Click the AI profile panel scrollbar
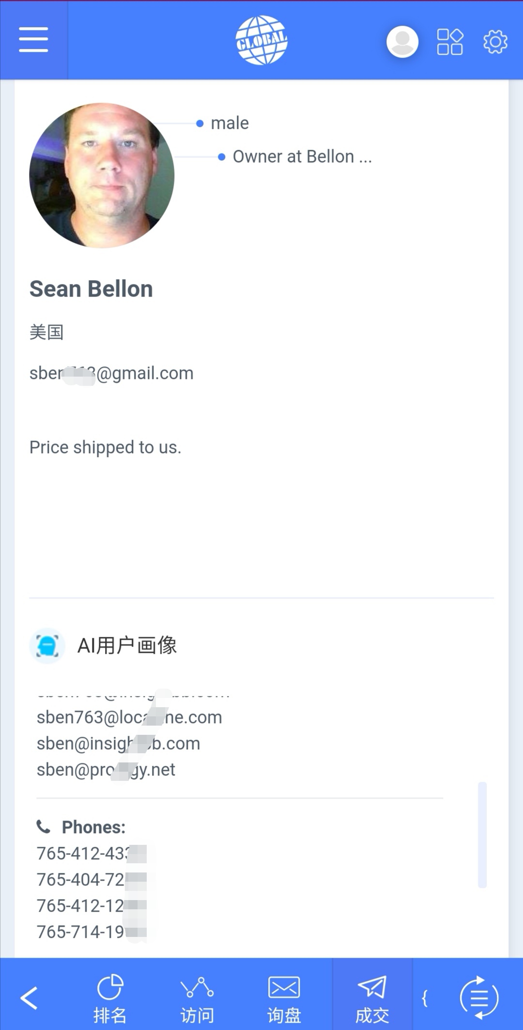The height and width of the screenshot is (1030, 523). point(482,834)
